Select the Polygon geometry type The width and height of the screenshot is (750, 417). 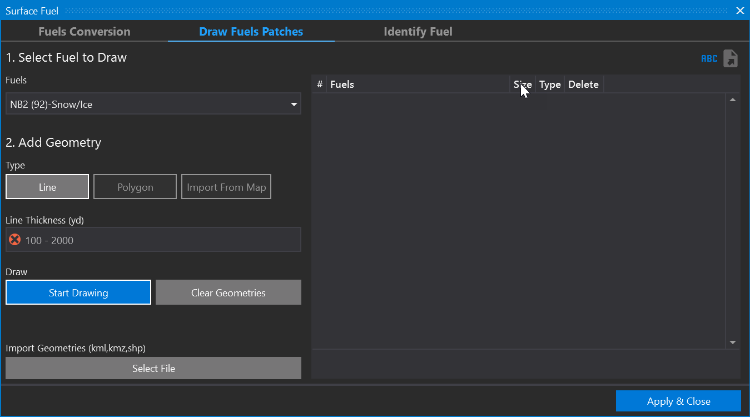(135, 187)
